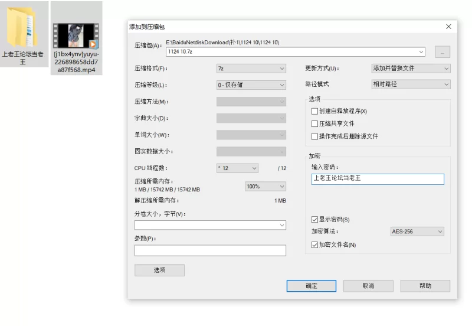Image resolution: width=472 pixels, height=326 pixels.
Task: Close the 添加到压缩包 dialog
Action: pyautogui.click(x=448, y=27)
